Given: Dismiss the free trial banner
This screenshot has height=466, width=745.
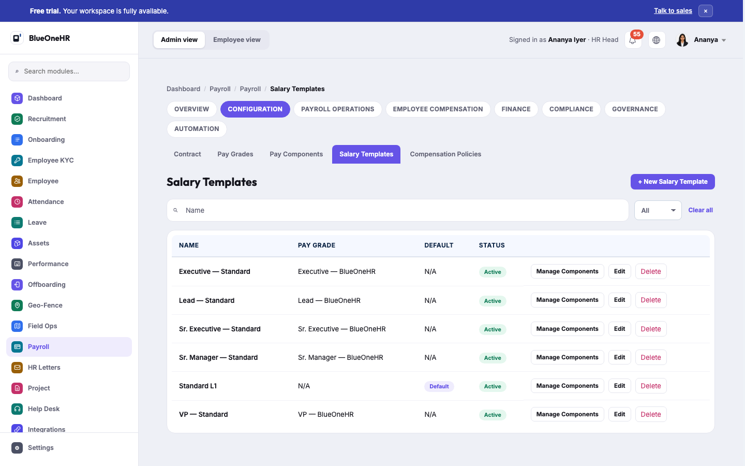Looking at the screenshot, I should 706,11.
